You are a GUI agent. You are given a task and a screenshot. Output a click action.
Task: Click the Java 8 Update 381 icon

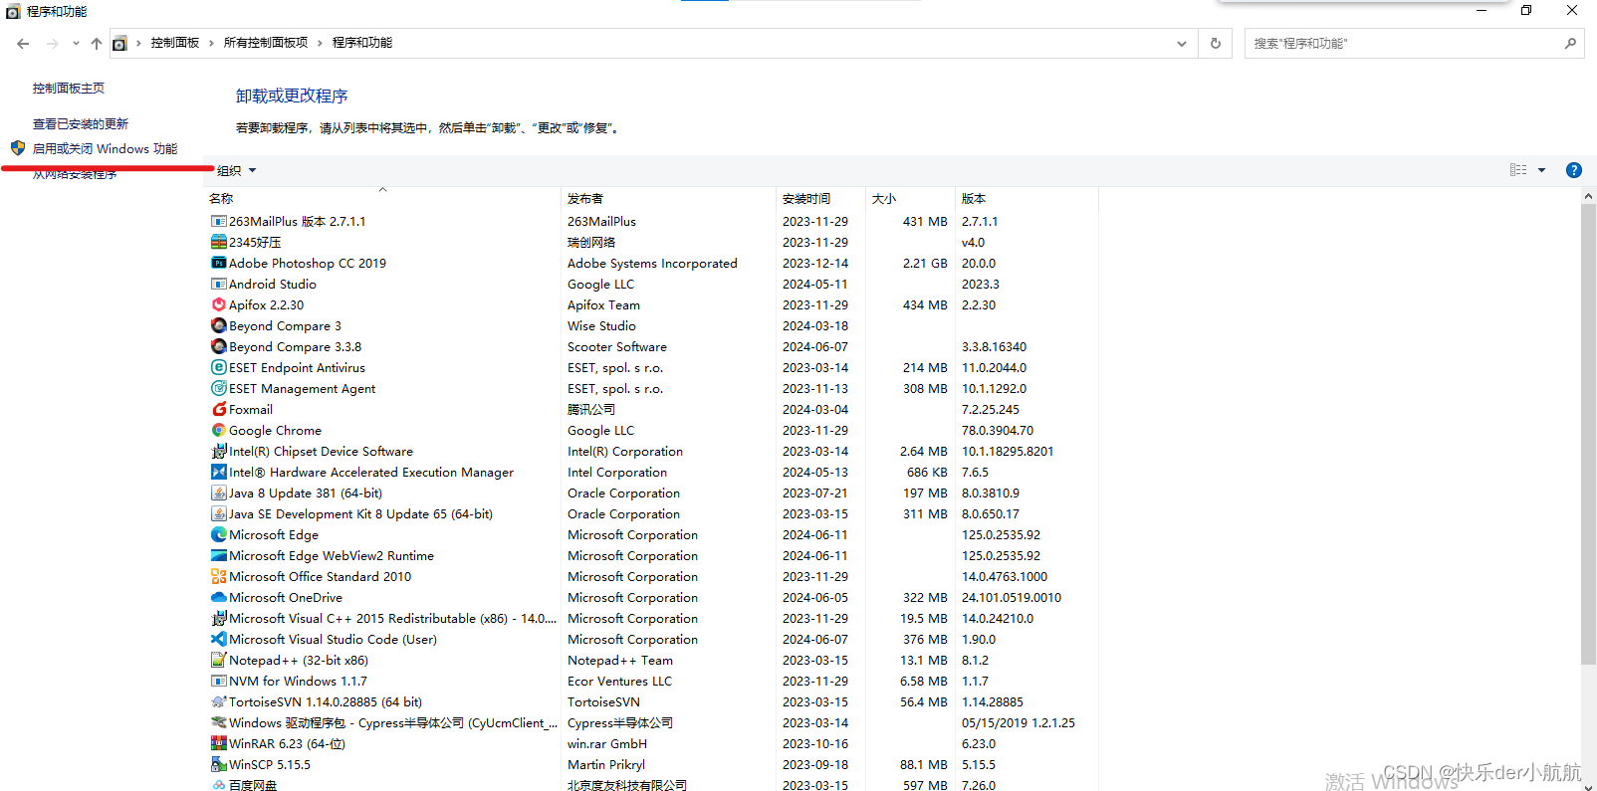click(x=219, y=493)
